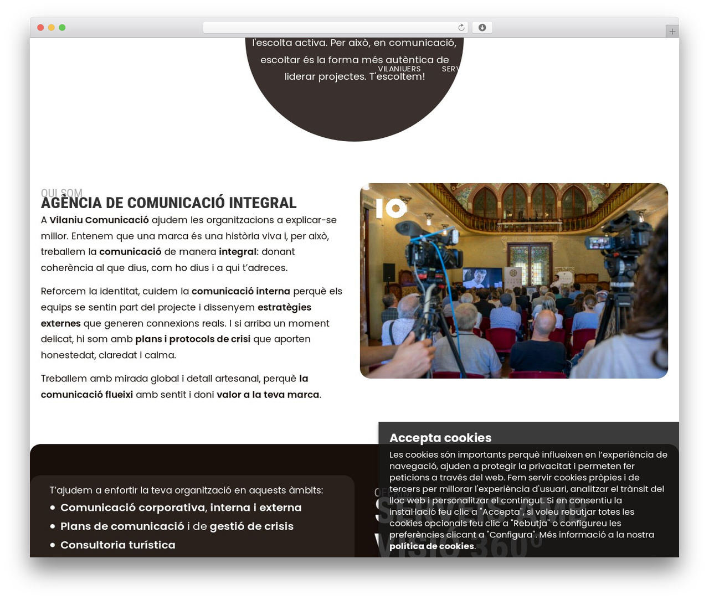Image resolution: width=709 pixels, height=600 pixels.
Task: Open the browser downloads button
Action: [x=482, y=28]
